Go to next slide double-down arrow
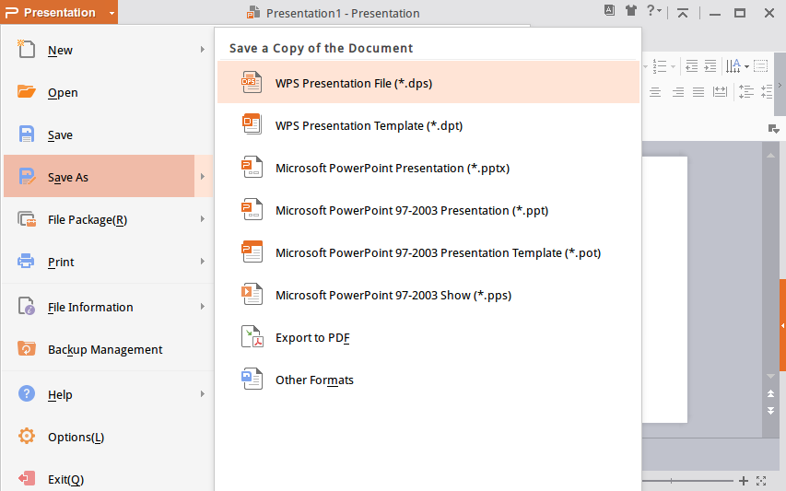The width and height of the screenshot is (786, 491). click(x=771, y=411)
